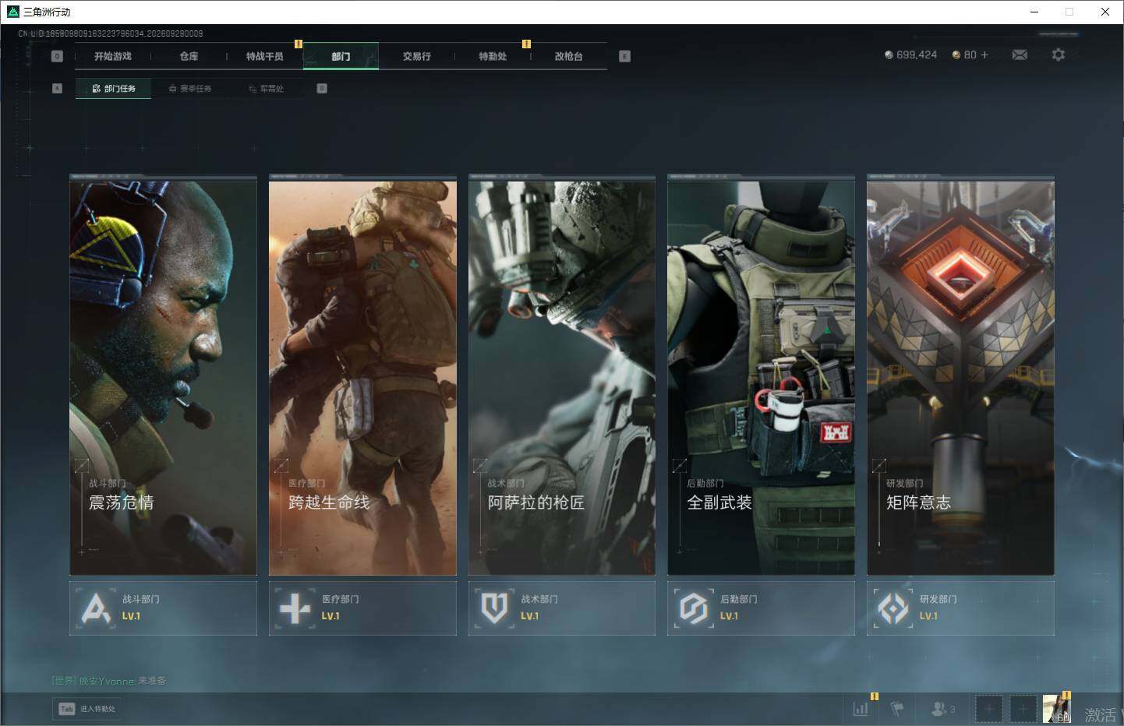Click the CN UID text at top
The image size is (1124, 726).
[110, 33]
